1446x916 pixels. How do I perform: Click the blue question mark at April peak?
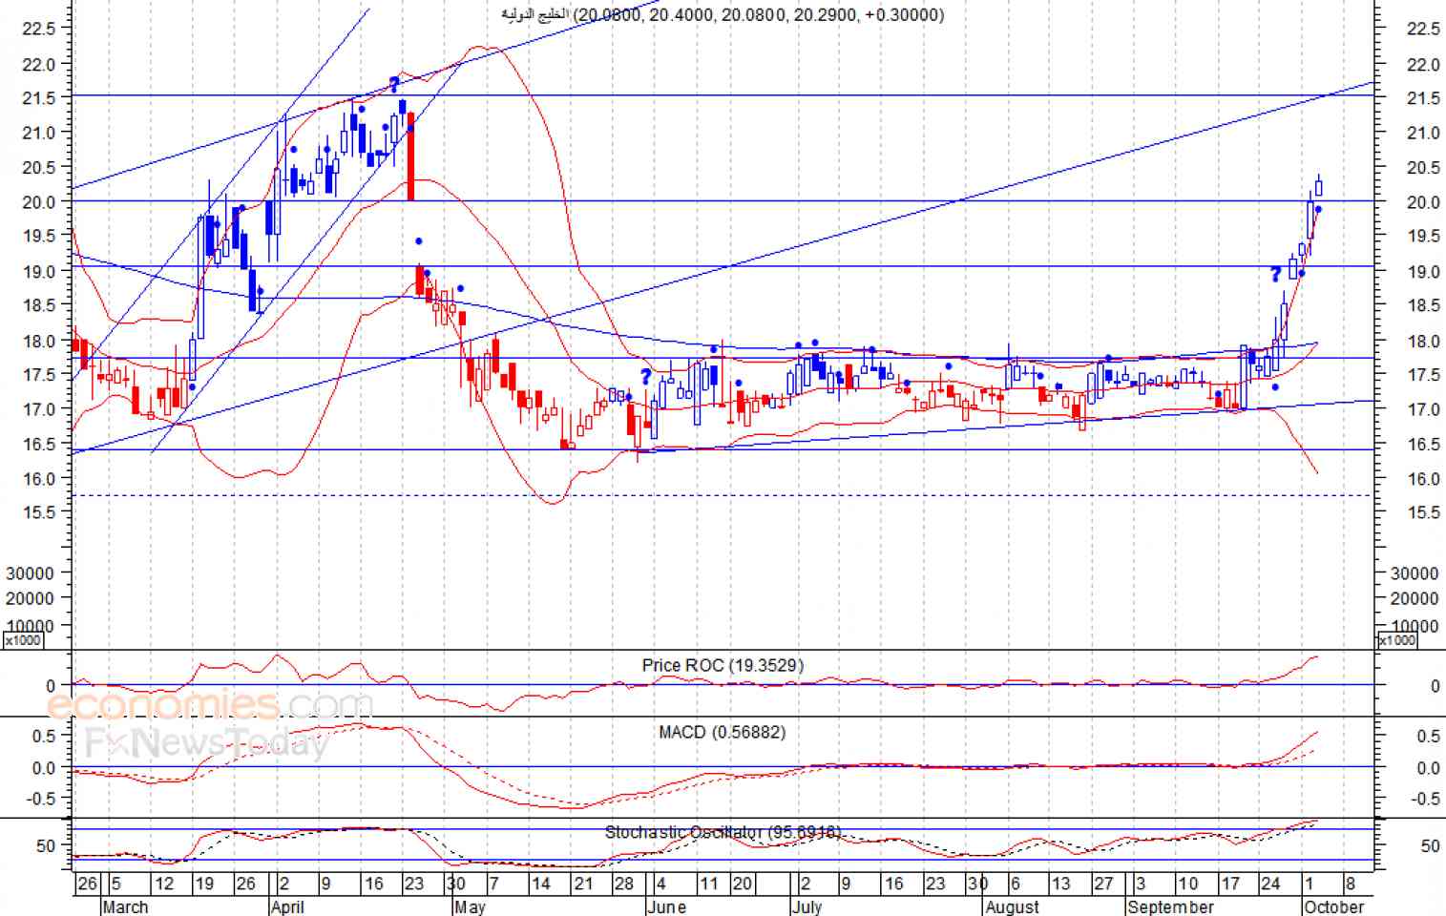tap(393, 84)
